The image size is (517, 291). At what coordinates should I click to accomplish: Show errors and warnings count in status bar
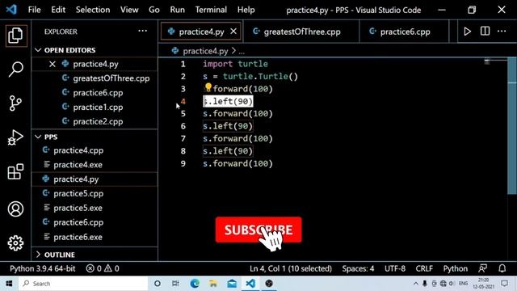(x=103, y=268)
